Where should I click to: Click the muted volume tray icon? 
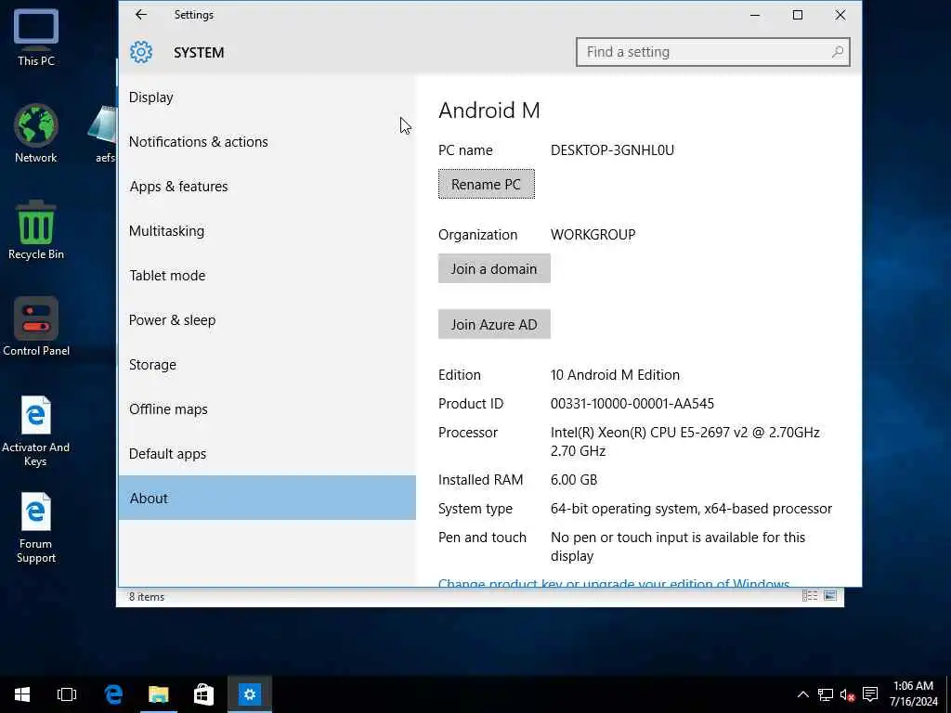coord(847,694)
